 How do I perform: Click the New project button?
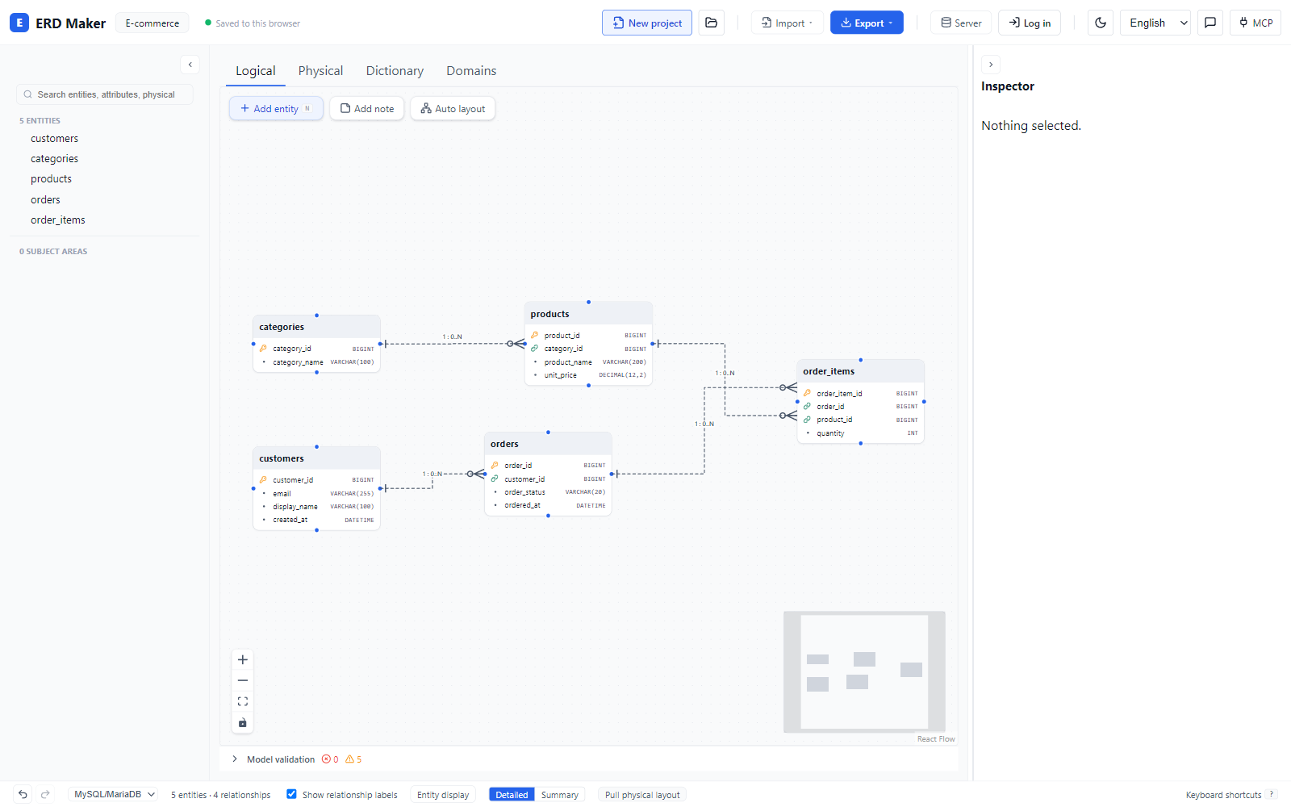click(647, 23)
